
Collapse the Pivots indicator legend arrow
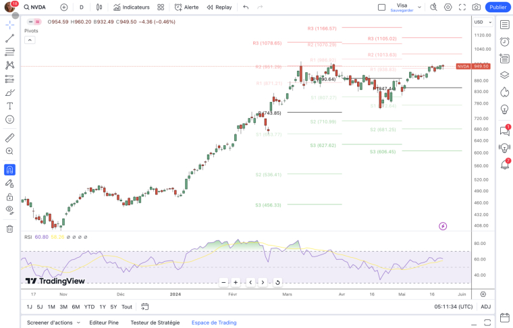(x=30, y=40)
